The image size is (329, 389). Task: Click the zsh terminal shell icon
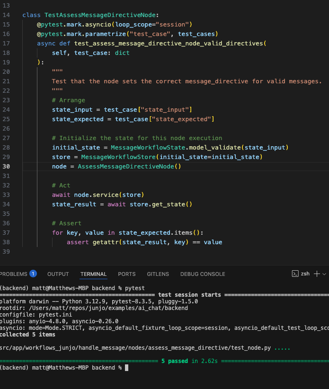point(295,274)
